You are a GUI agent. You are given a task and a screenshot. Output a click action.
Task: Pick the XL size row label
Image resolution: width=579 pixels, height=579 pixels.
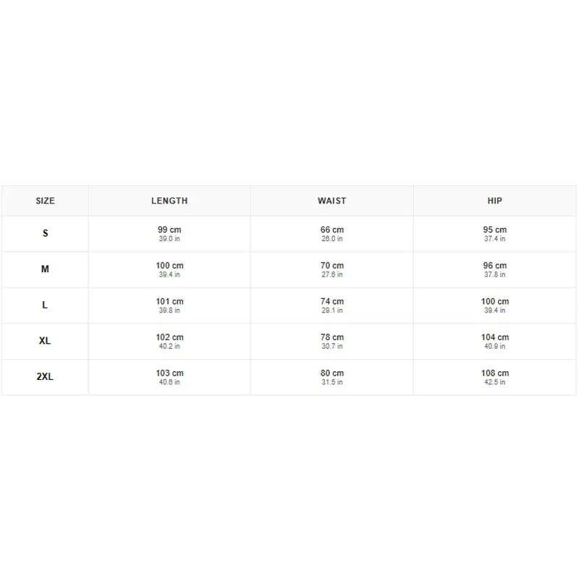tap(45, 341)
